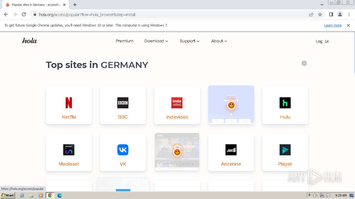Click the site padlock icon
Image resolution: width=355 pixels, height=199 pixels.
[35, 14]
